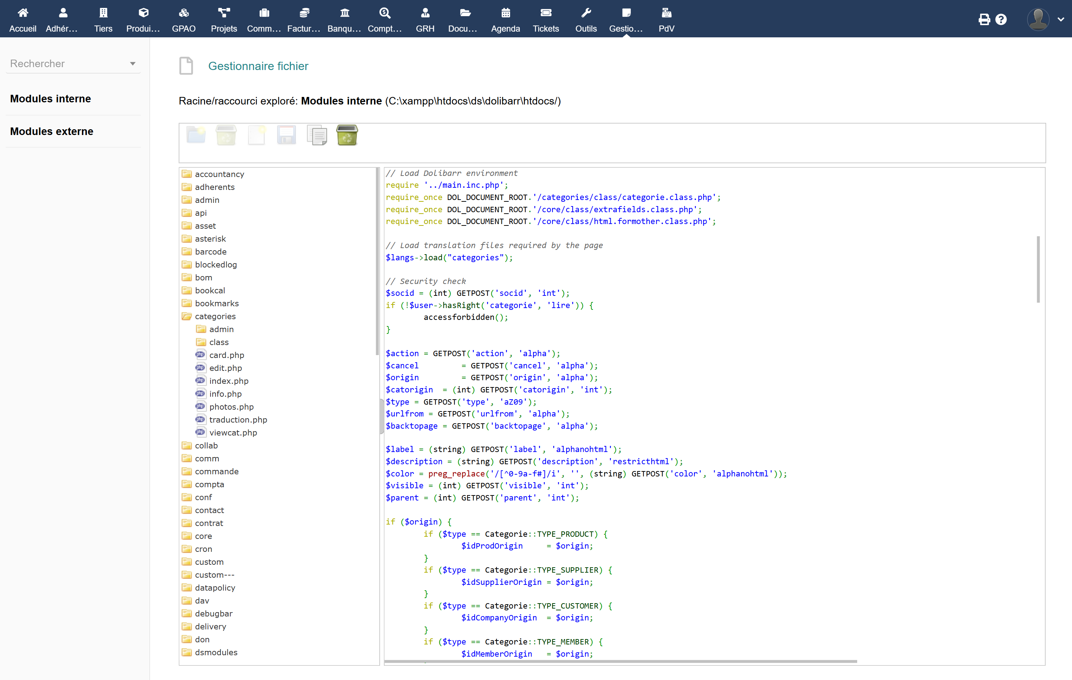Click the new folder toolbar icon
This screenshot has height=680, width=1072.
point(196,135)
